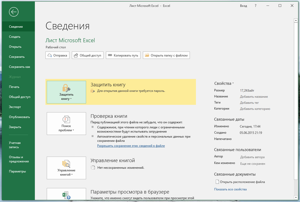Select Создать in the sidebar
This screenshot has height=202, width=300.
[18, 36]
